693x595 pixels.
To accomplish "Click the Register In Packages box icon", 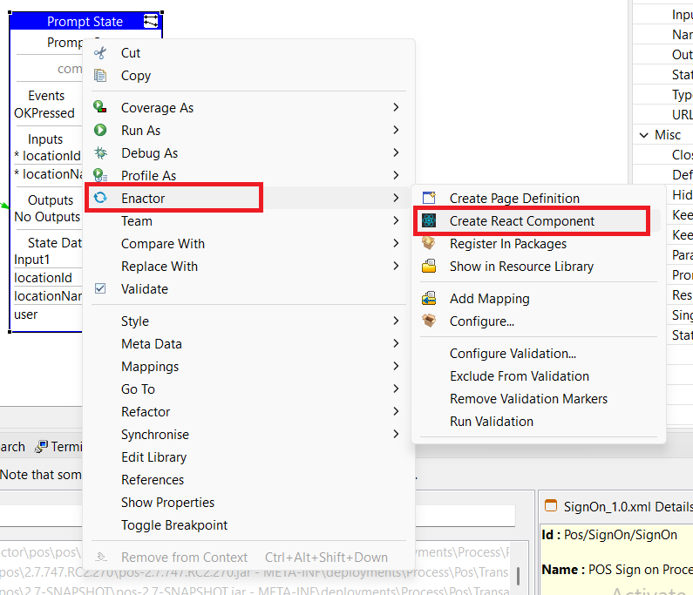I will click(429, 243).
